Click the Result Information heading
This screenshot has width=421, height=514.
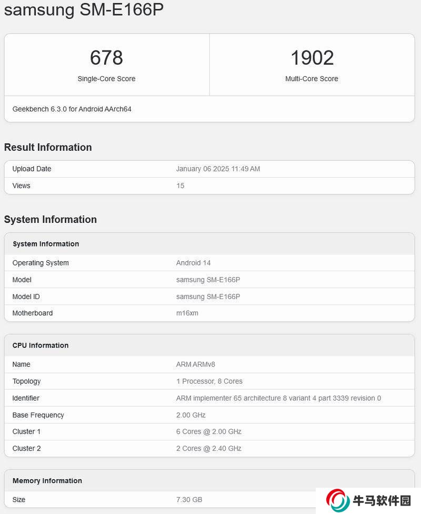[x=48, y=147]
